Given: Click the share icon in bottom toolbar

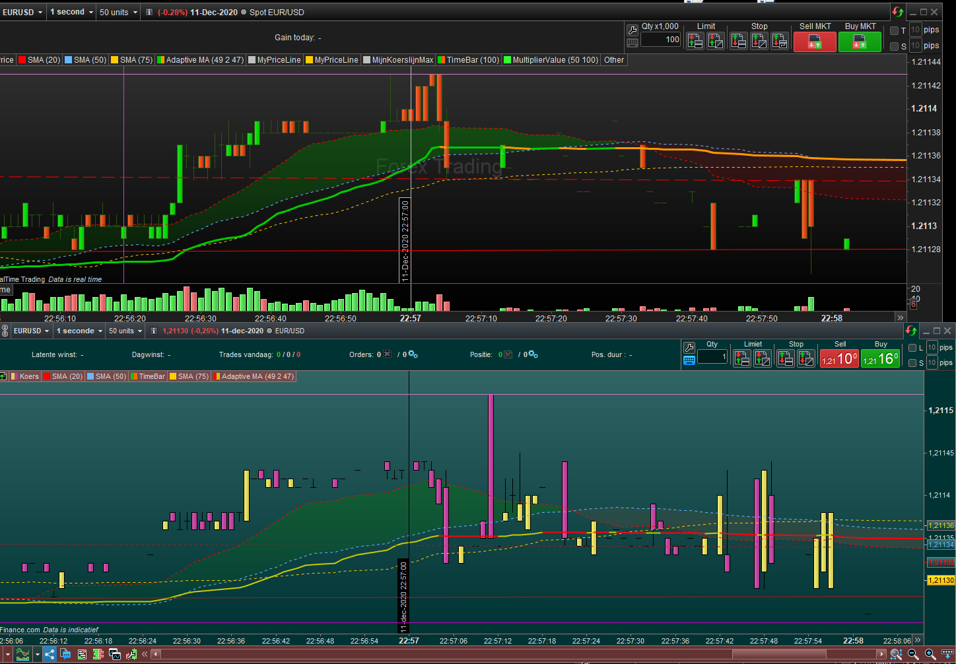Looking at the screenshot, I should [50, 654].
